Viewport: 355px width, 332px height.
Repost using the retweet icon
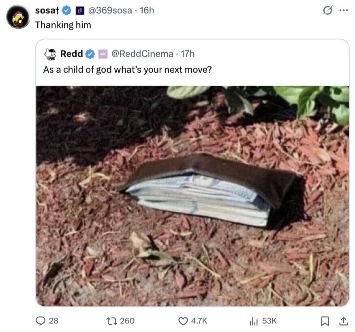click(x=111, y=321)
